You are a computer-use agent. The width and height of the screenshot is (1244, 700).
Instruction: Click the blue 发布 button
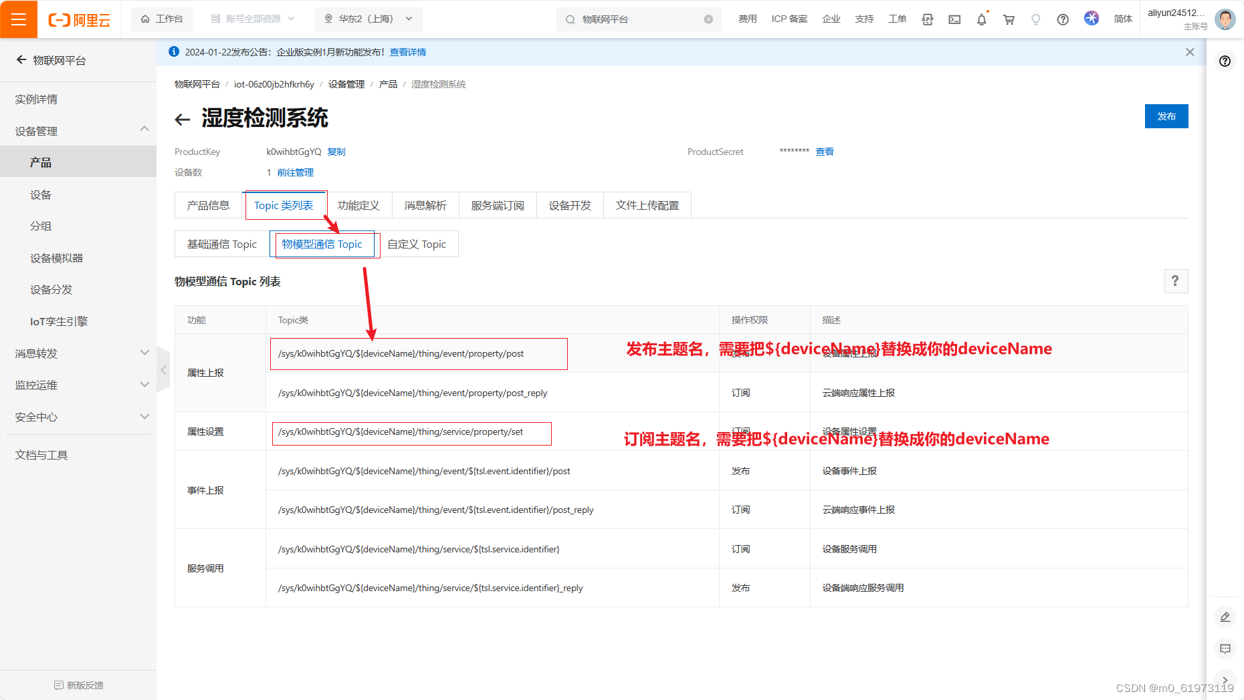(1166, 116)
